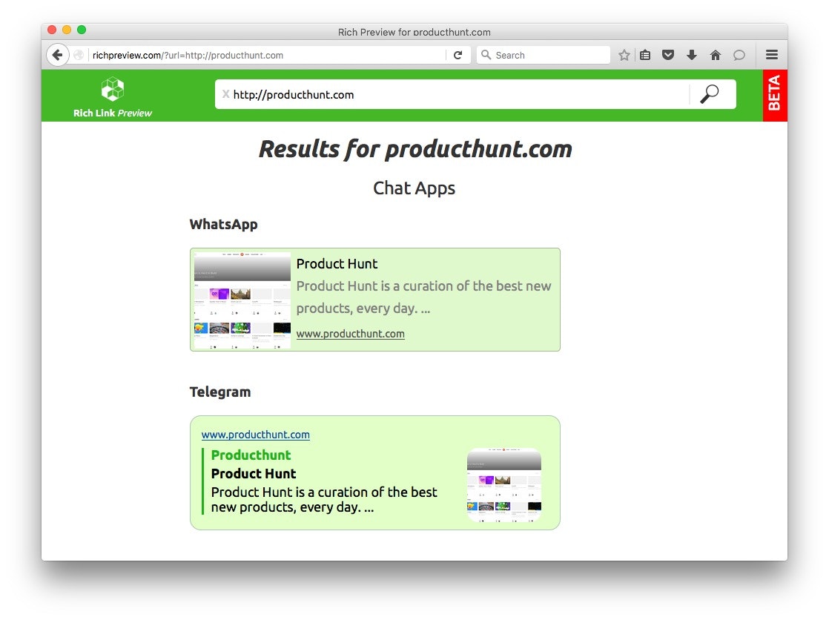The image size is (829, 620).
Task: Go to the browser home icon
Action: tap(716, 55)
